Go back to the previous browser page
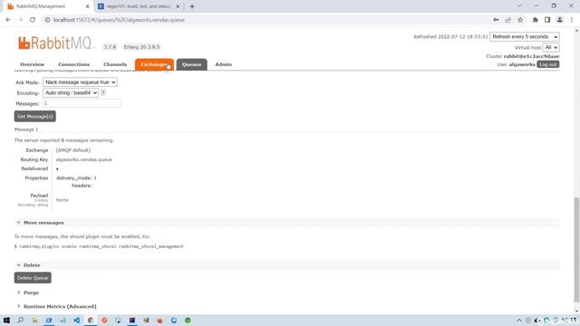The height and width of the screenshot is (326, 580). point(8,20)
